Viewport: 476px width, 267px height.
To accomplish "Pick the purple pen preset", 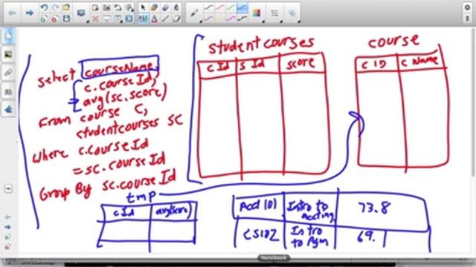I will pos(208,19).
